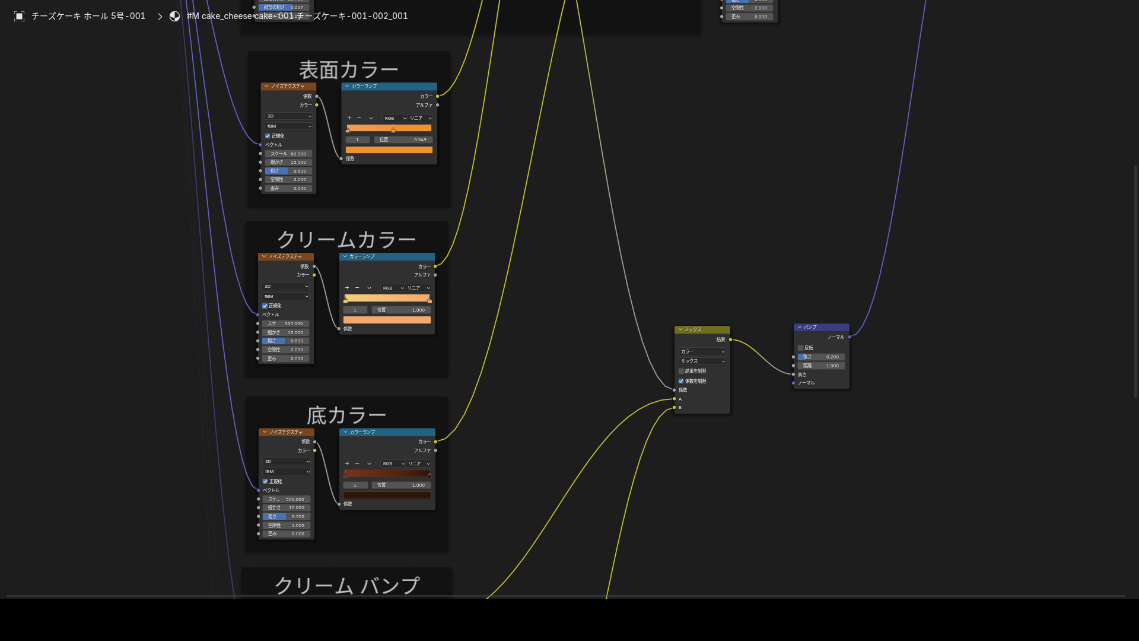This screenshot has height=641, width=1139.
Task: Click the ノーマル output socket on バンプ node
Action: (850, 337)
